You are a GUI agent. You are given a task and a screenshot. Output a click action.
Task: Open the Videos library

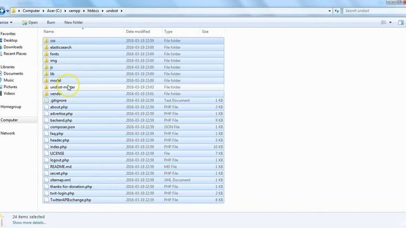click(x=9, y=94)
